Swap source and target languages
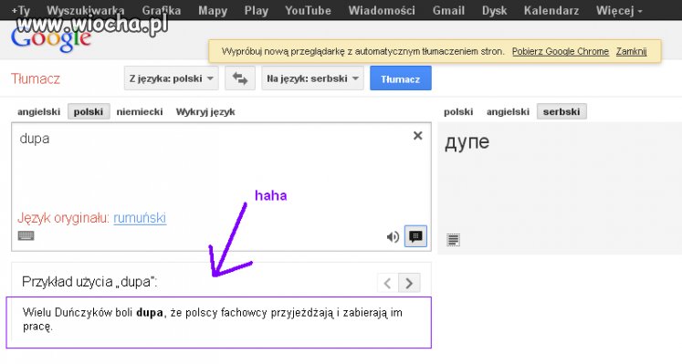 coord(239,78)
